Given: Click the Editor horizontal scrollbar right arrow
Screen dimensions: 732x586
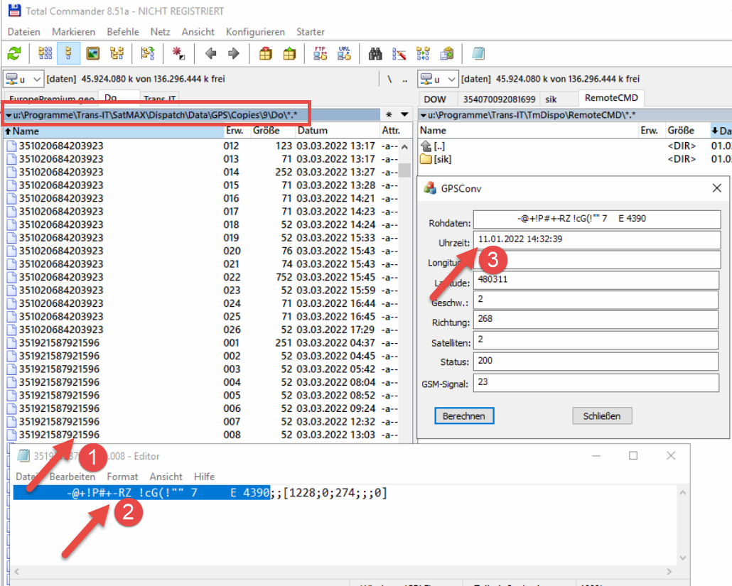Looking at the screenshot, I should (x=669, y=571).
